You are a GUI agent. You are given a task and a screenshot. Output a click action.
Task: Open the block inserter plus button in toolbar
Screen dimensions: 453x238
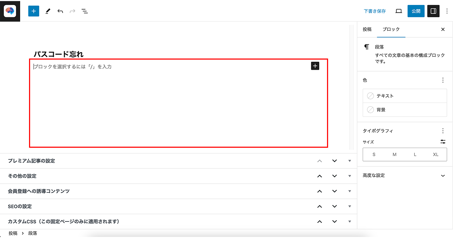pyautogui.click(x=34, y=11)
